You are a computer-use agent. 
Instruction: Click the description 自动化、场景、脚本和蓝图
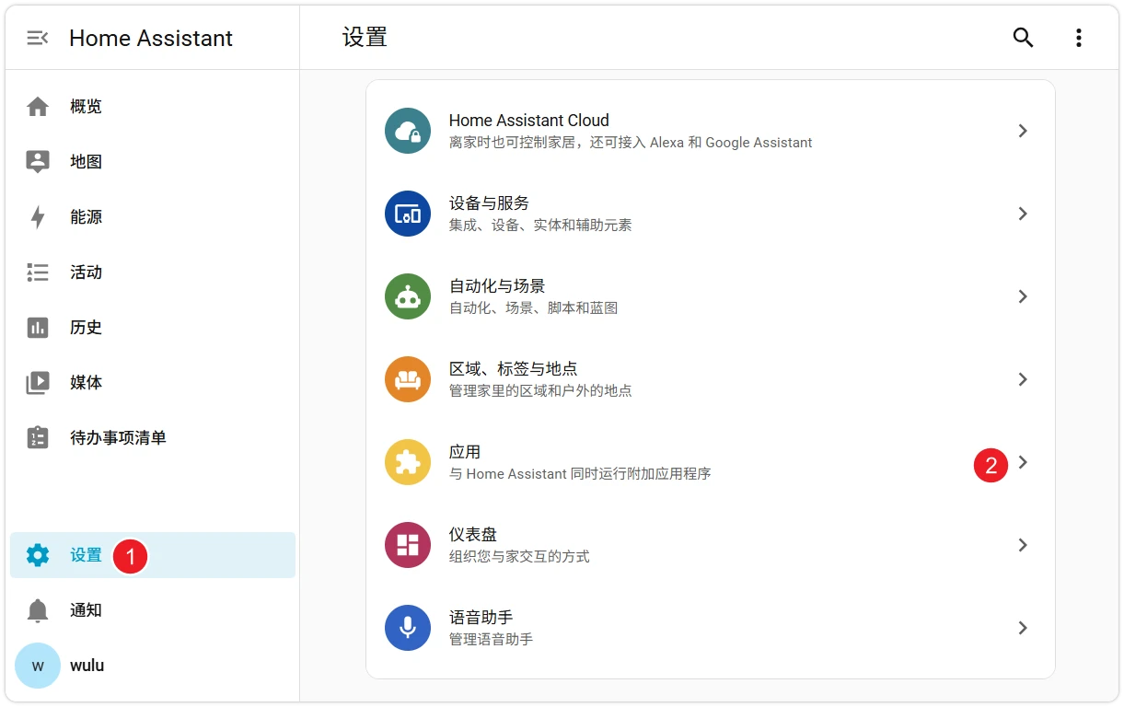coord(534,307)
